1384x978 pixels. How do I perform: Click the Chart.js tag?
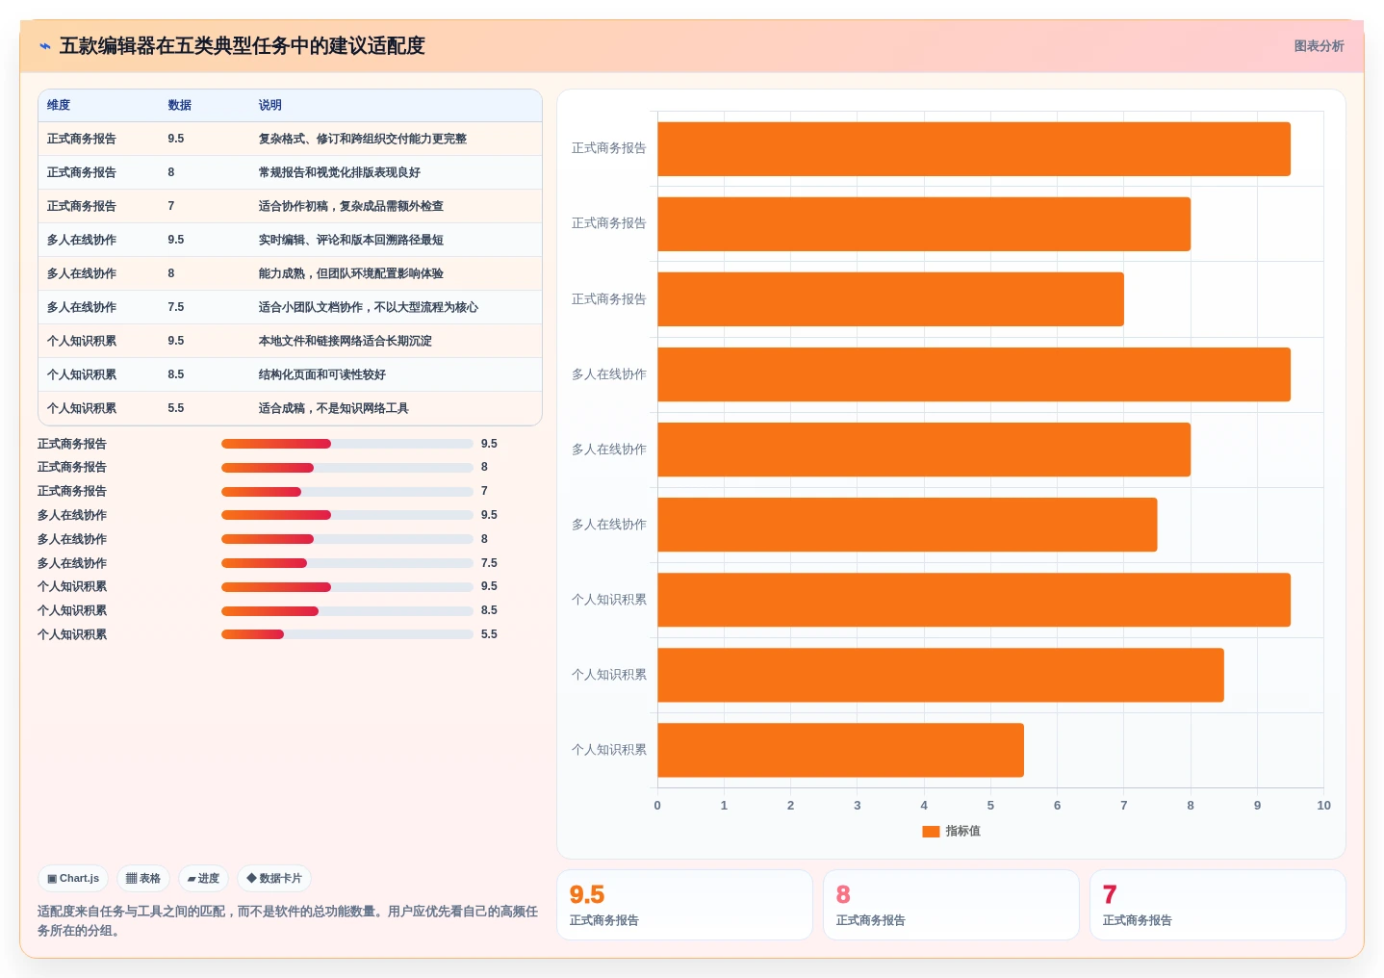coord(73,878)
